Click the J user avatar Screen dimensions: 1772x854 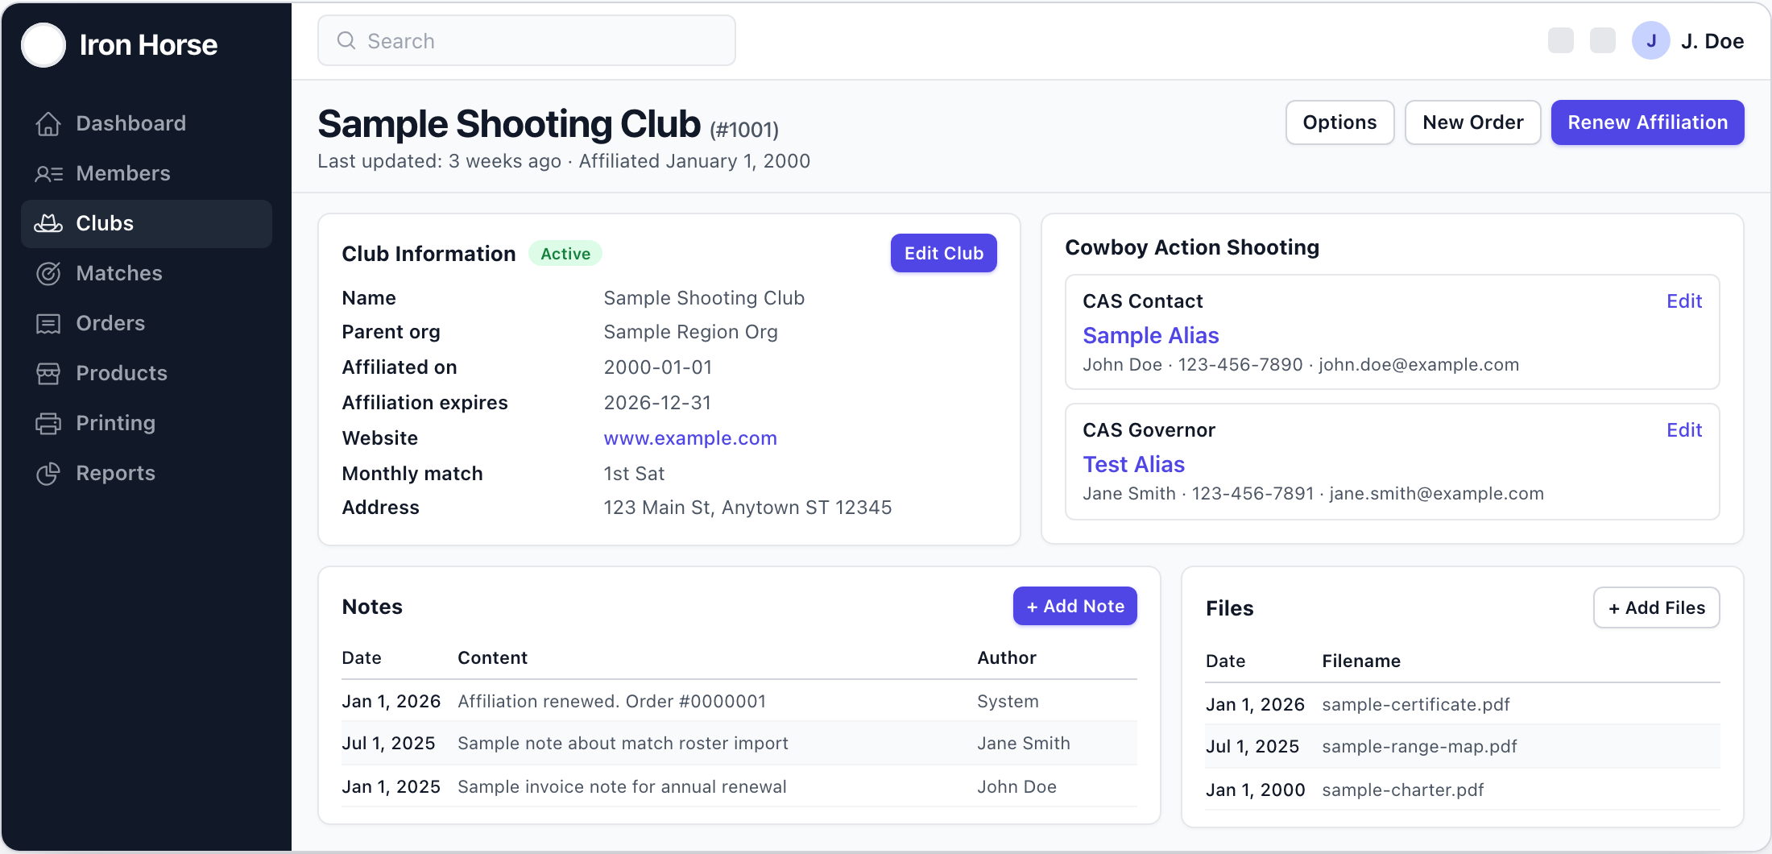point(1651,40)
